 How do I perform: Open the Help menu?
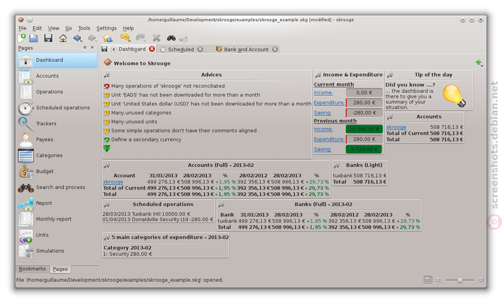pos(128,28)
